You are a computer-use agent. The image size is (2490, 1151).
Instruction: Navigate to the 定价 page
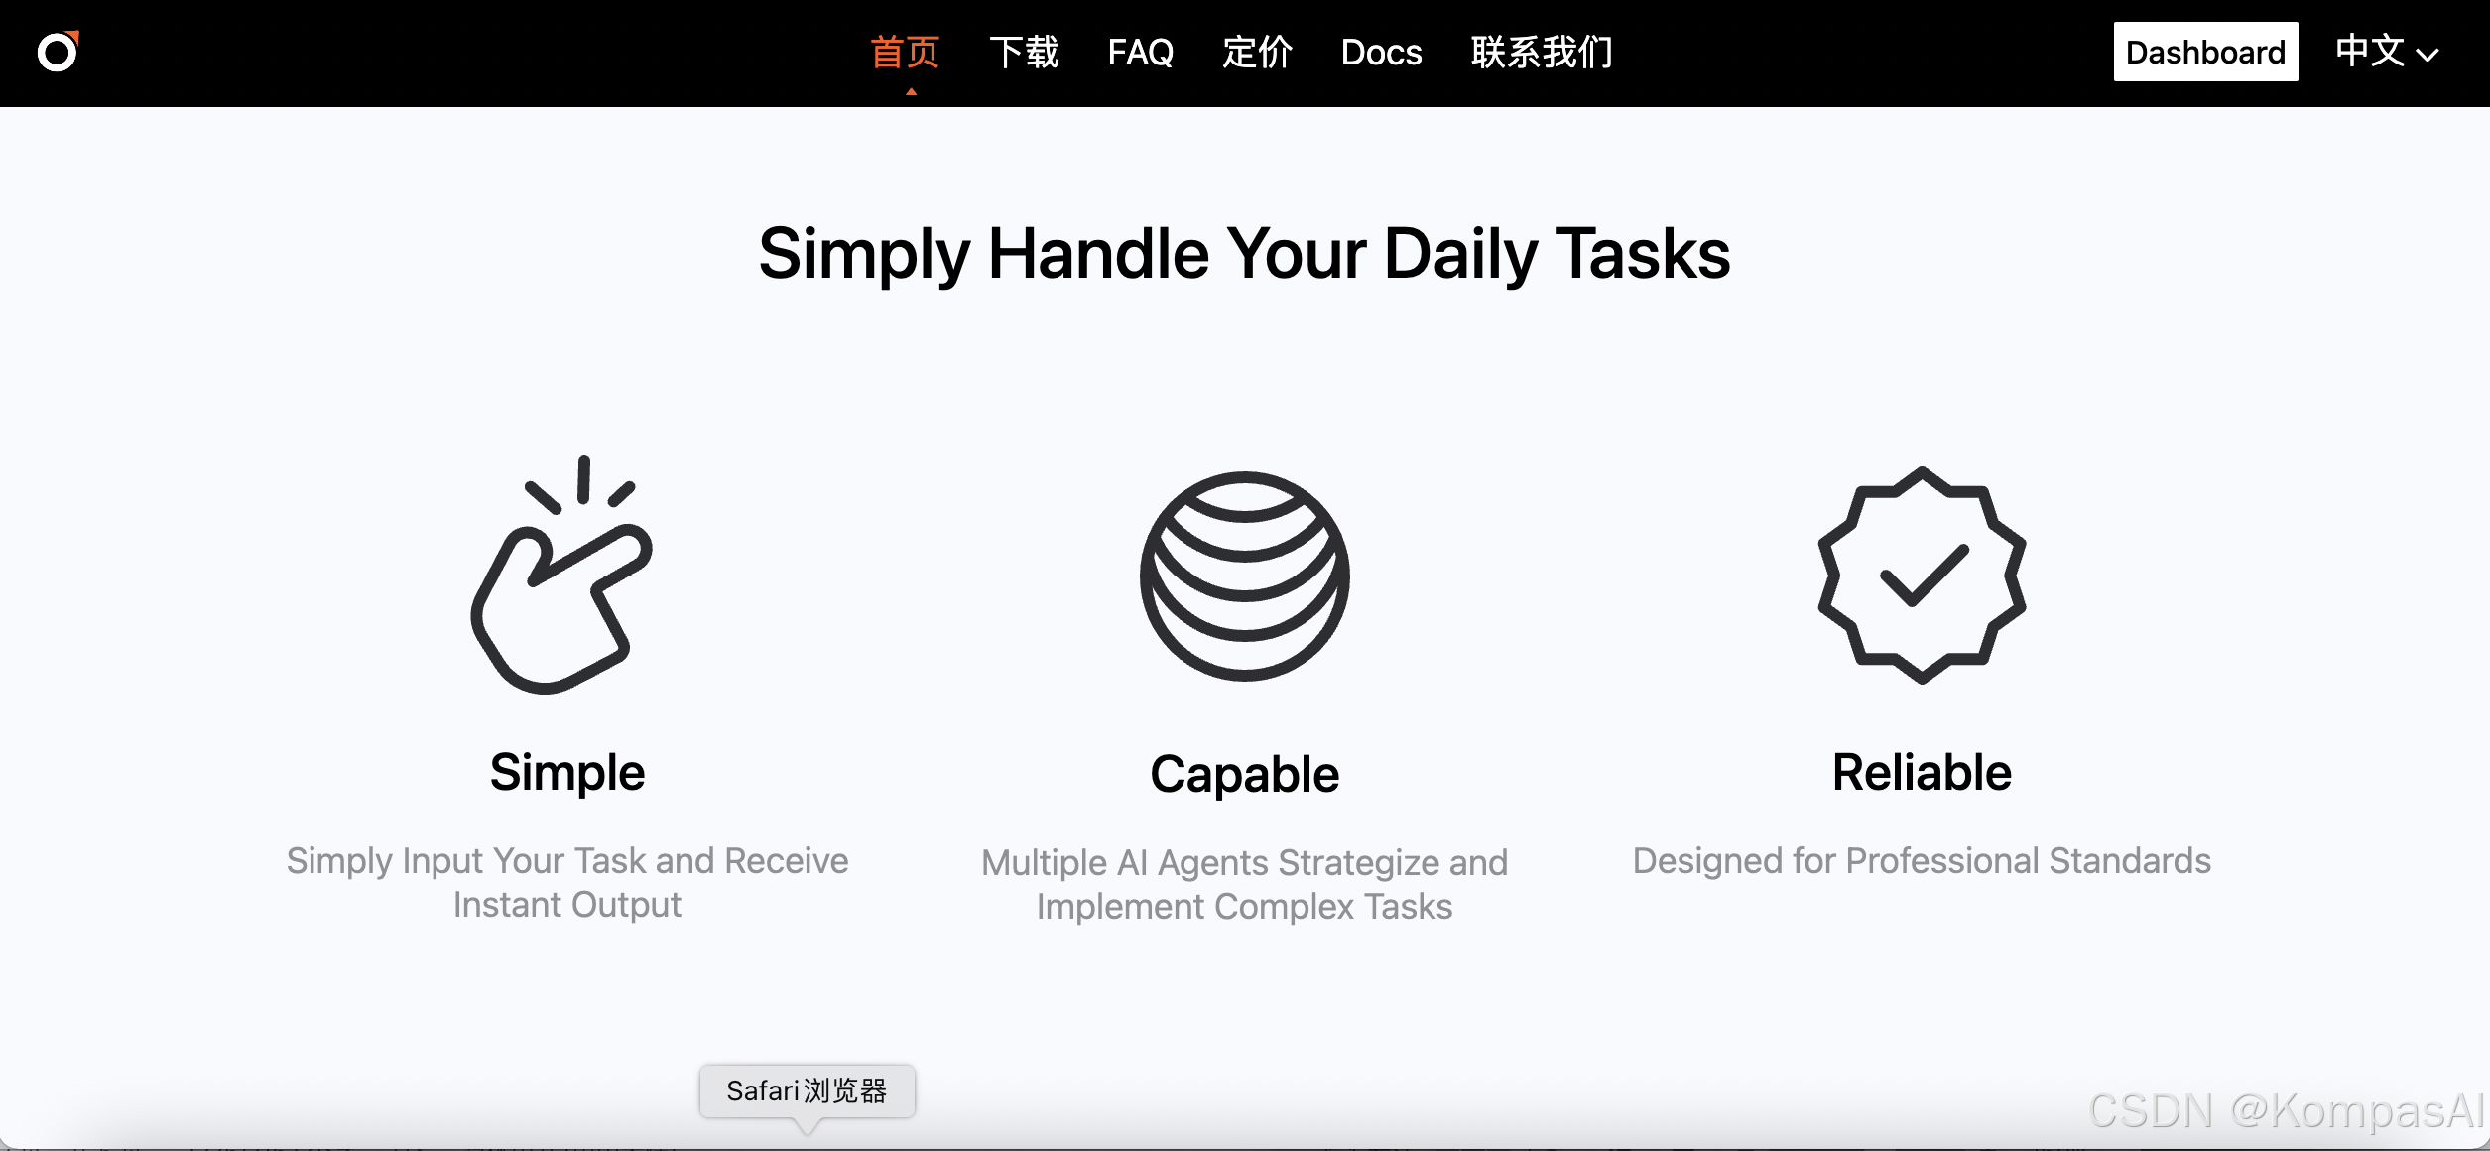1257,52
